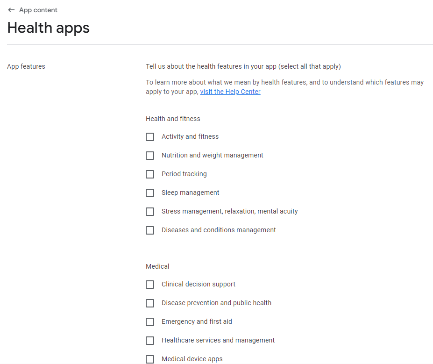Open the visit the Help Center link

[230, 92]
